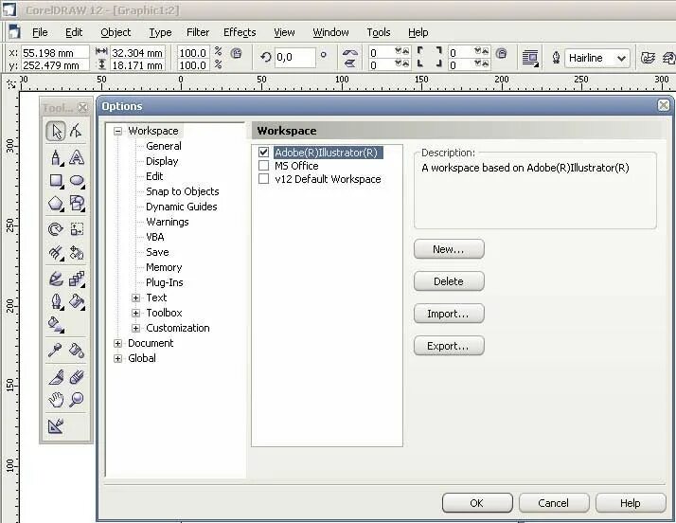The image size is (676, 523).
Task: Click the rotation angle field 0,0
Action: (x=295, y=58)
